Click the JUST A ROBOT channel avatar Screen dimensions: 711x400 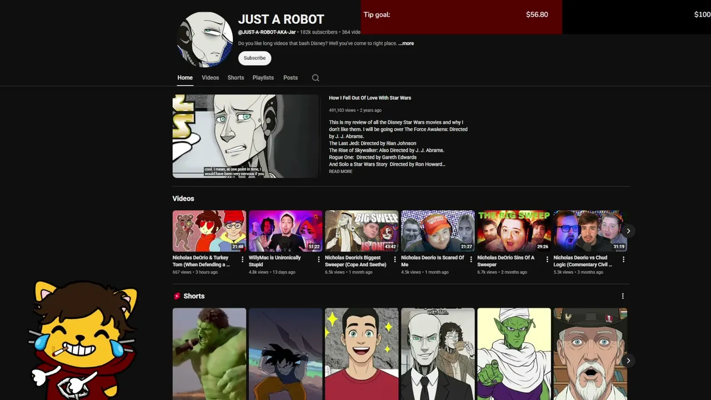coord(205,39)
